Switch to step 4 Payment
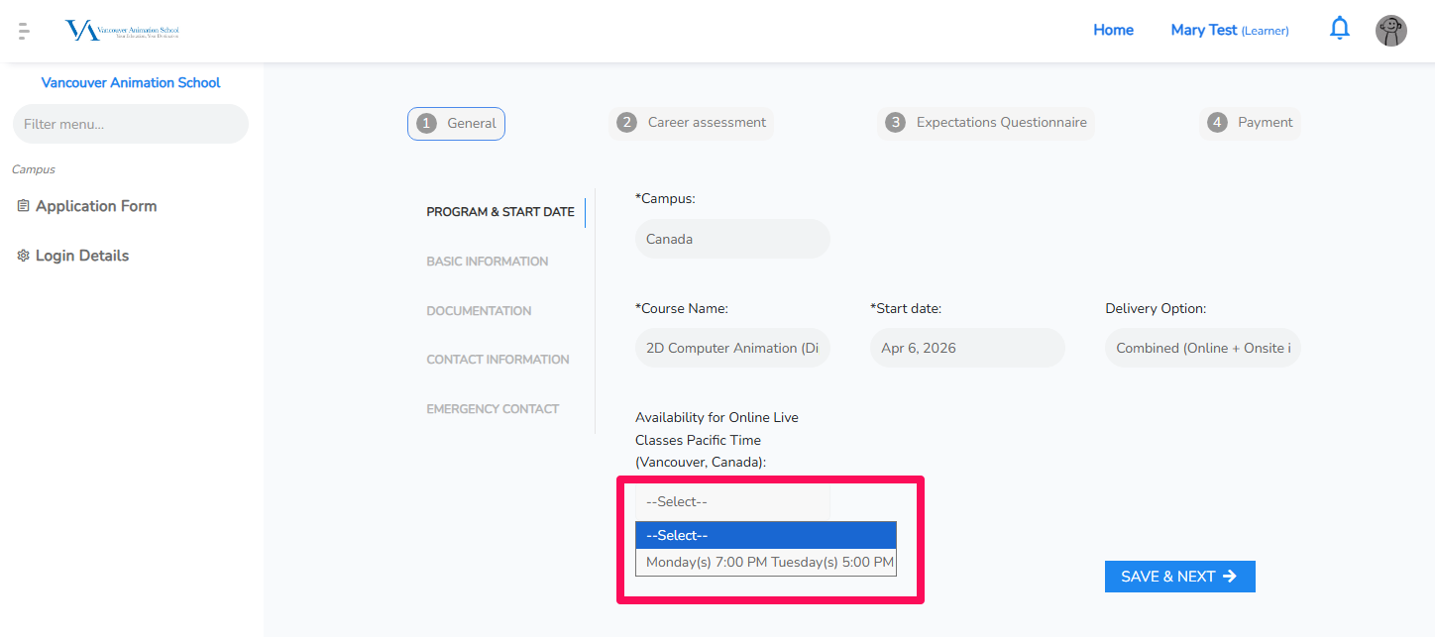 coord(1250,123)
